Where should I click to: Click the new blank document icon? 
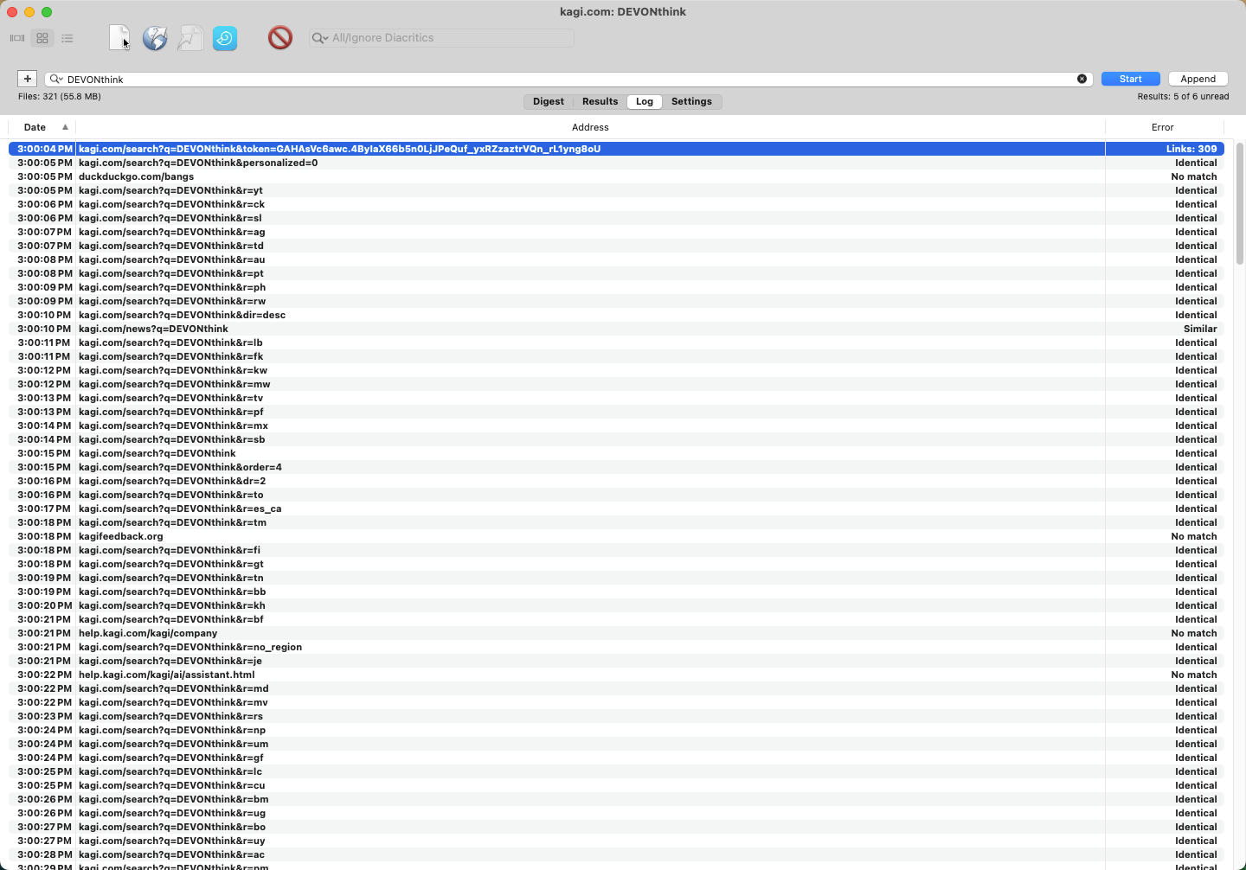[x=119, y=38]
